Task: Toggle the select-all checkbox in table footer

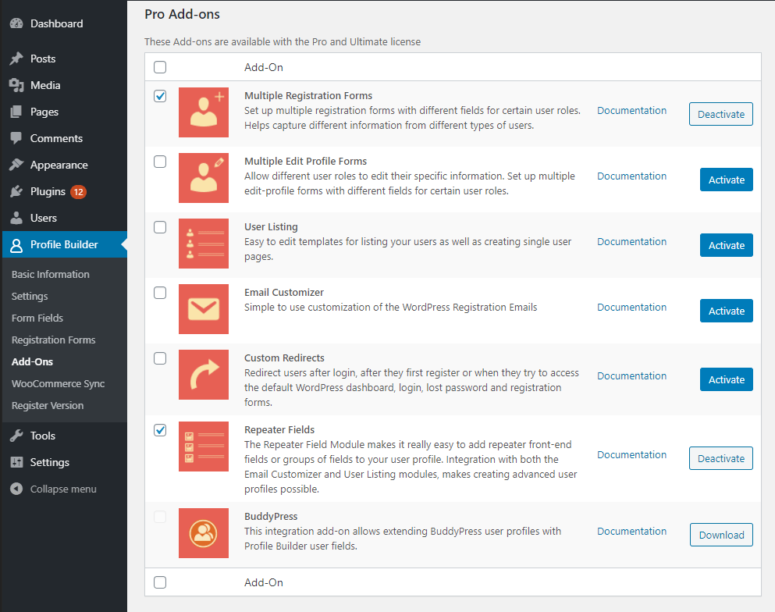Action: tap(160, 582)
